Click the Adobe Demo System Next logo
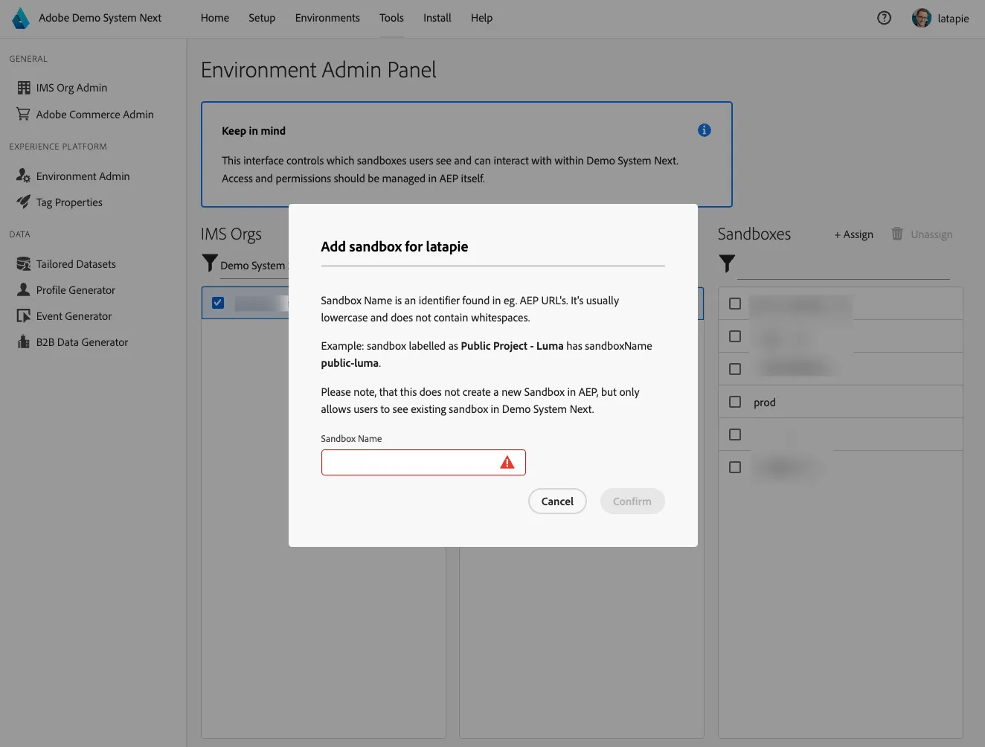Viewport: 985px width, 747px height. coord(21,18)
